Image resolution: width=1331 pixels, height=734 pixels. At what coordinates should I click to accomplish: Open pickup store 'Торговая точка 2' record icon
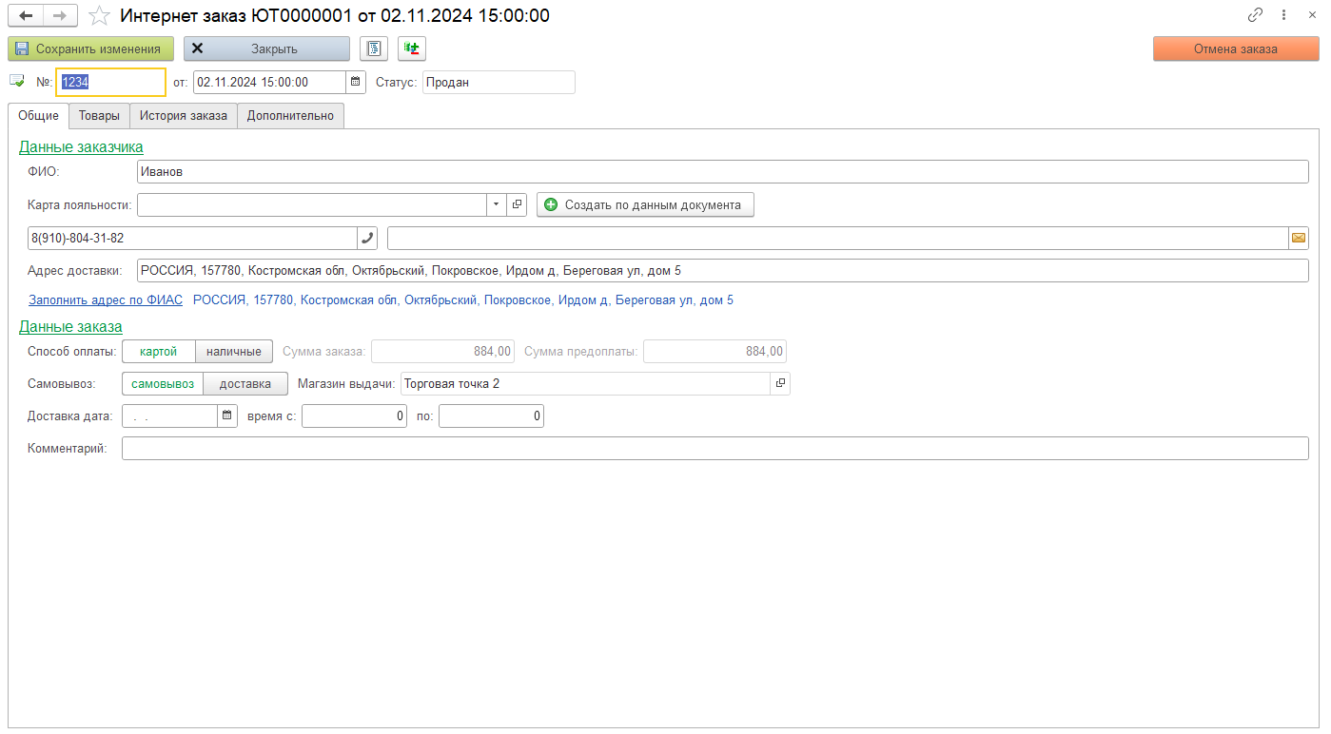click(x=780, y=383)
